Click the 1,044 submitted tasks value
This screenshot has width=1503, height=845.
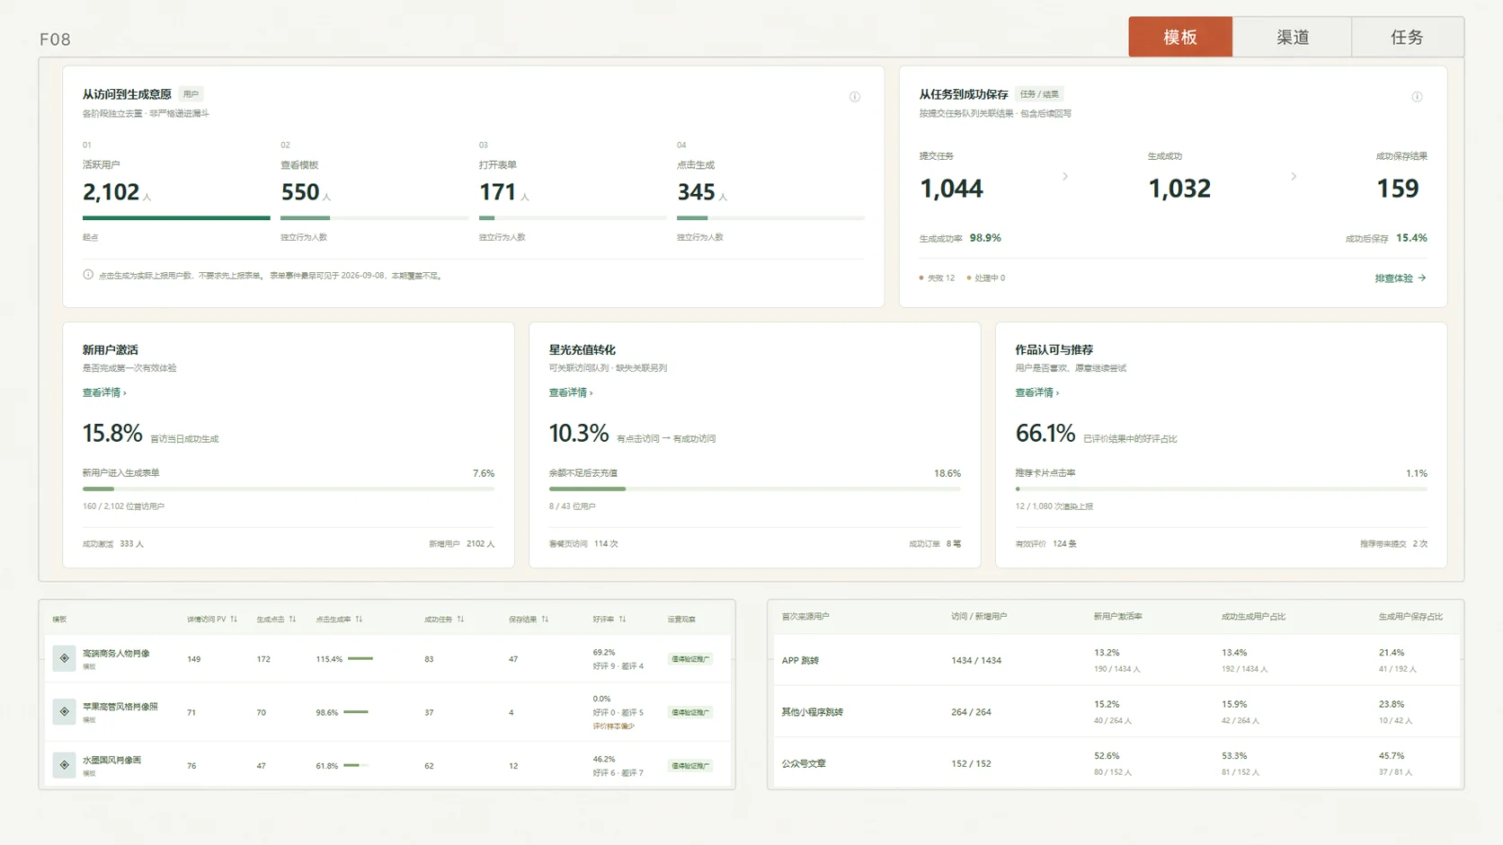coord(951,189)
